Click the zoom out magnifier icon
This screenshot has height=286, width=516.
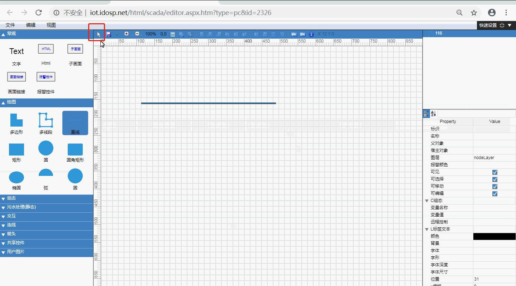(x=137, y=34)
